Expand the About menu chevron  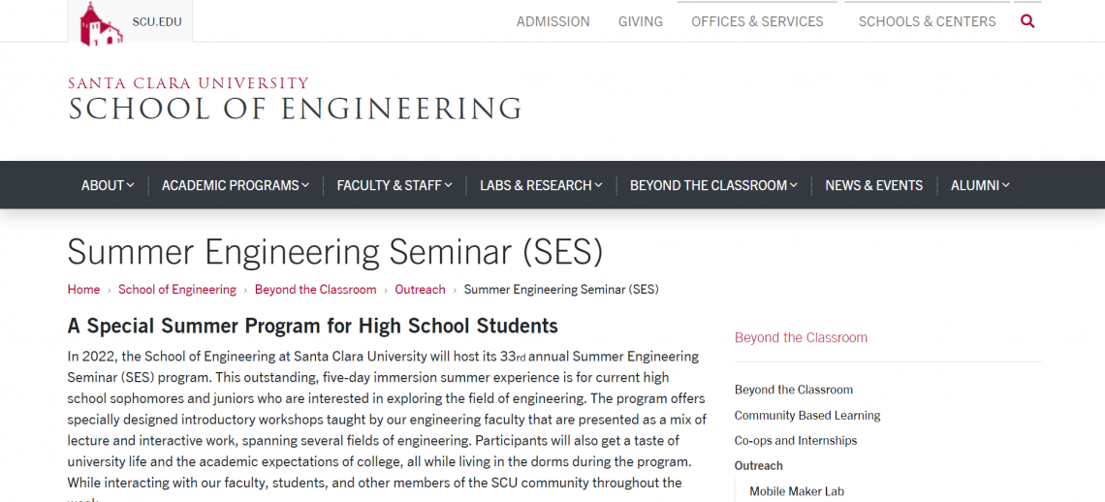pyautogui.click(x=130, y=185)
